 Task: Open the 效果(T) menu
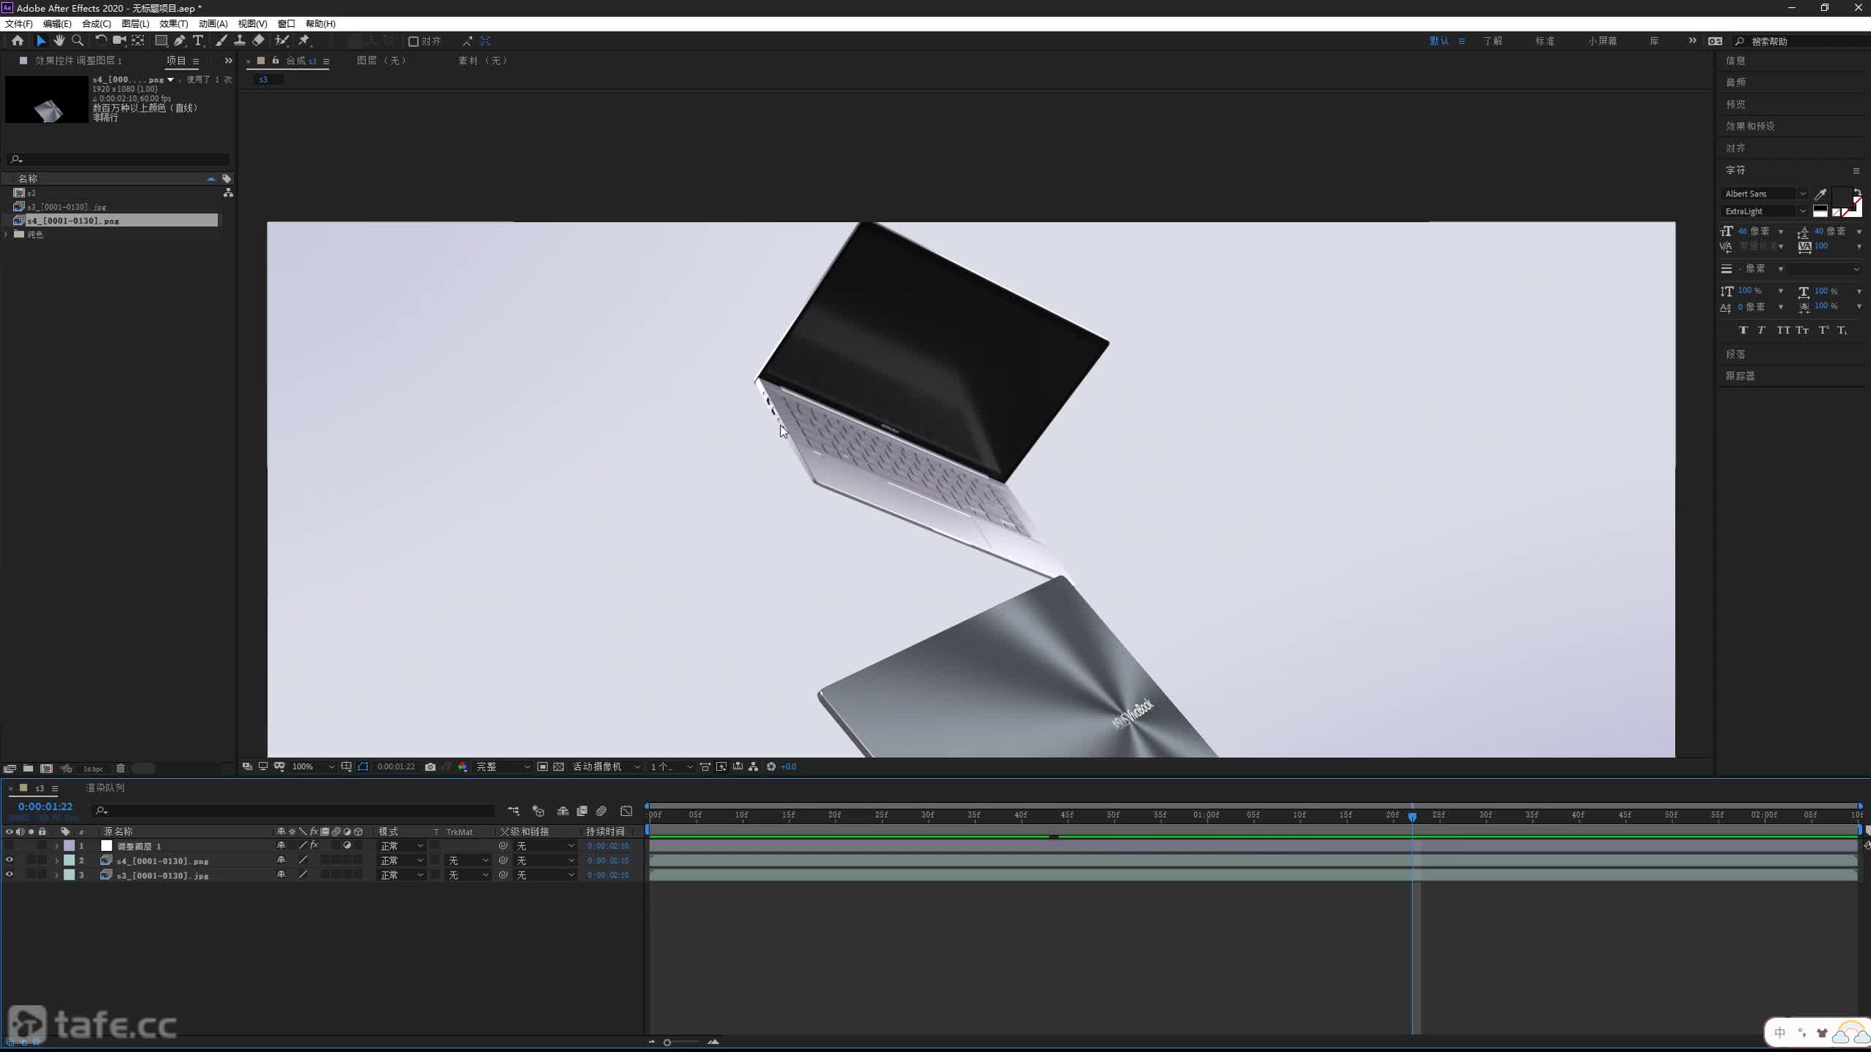click(x=174, y=23)
